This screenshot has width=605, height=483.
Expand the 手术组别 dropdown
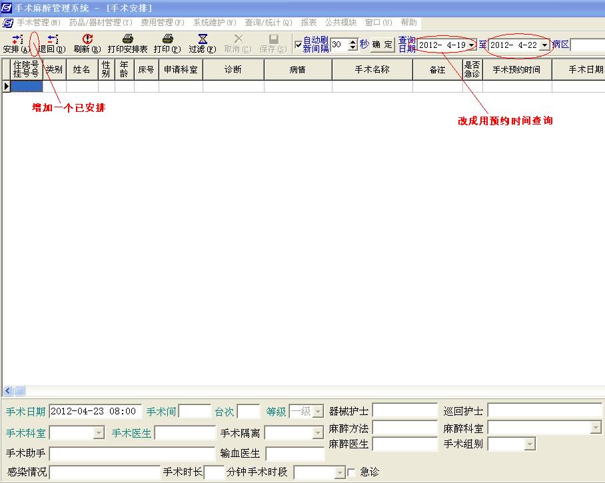click(530, 444)
